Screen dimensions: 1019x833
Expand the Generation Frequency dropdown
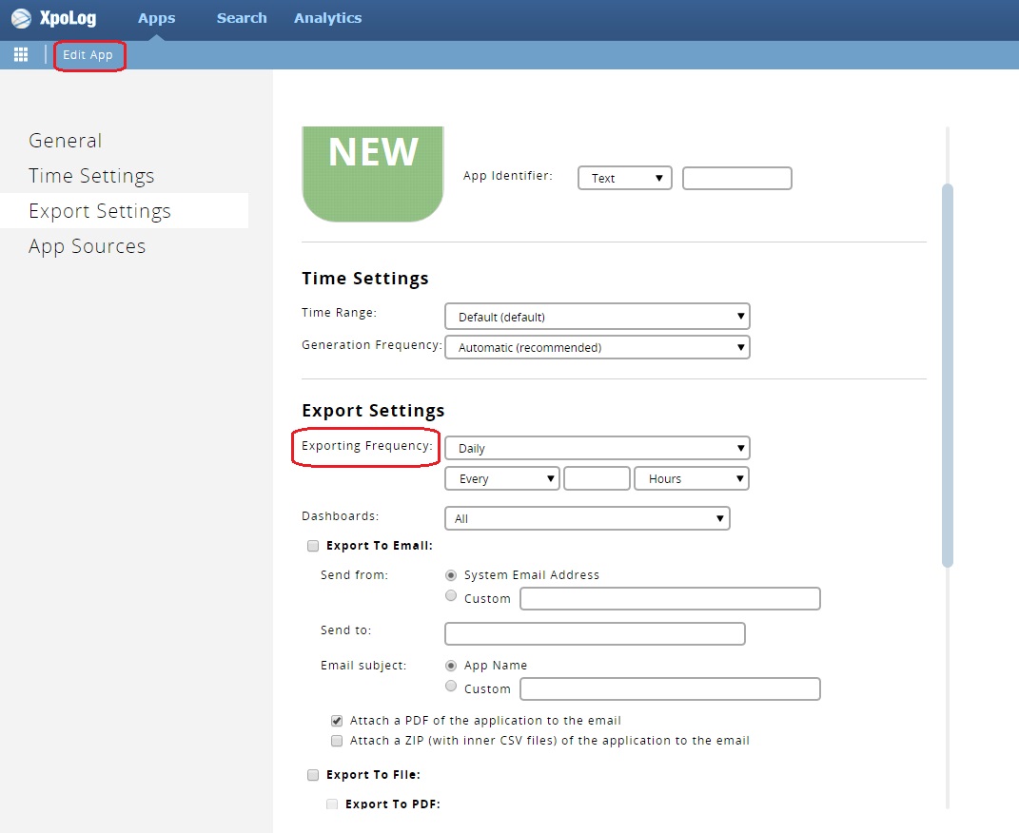[x=597, y=347]
